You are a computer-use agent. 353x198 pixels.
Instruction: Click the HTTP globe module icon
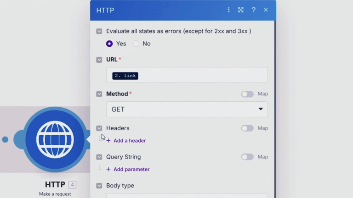(x=55, y=139)
